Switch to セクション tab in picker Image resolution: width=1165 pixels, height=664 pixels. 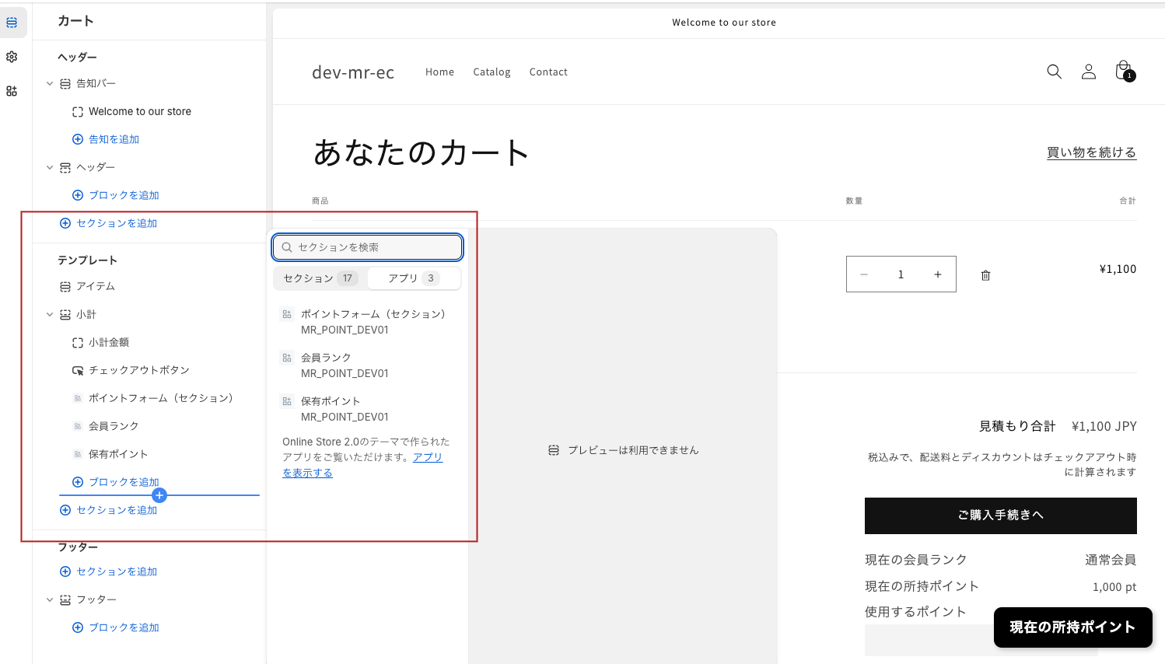(x=320, y=278)
